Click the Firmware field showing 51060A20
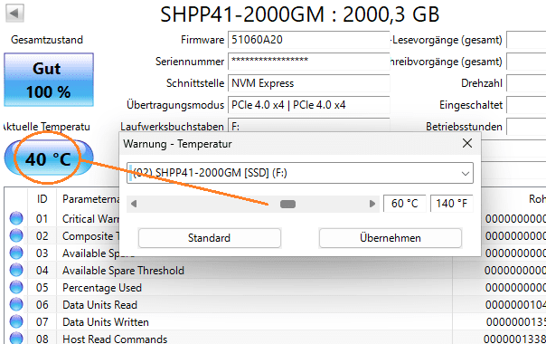Image resolution: width=546 pixels, height=344 pixels. 308,40
